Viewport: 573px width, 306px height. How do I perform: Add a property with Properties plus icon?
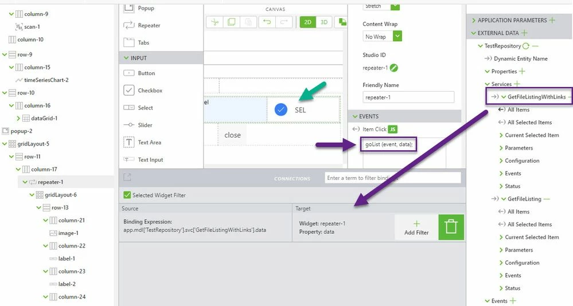(522, 71)
